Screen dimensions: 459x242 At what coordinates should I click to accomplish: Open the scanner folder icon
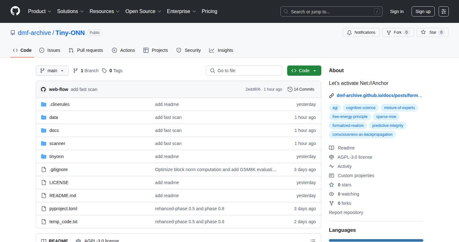pos(44,143)
